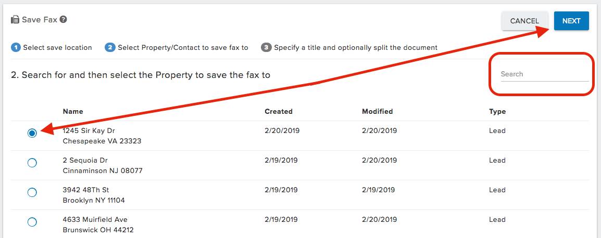Sort by the Created column header

click(279, 112)
